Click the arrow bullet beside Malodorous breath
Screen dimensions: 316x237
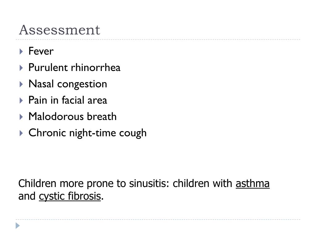21,117
